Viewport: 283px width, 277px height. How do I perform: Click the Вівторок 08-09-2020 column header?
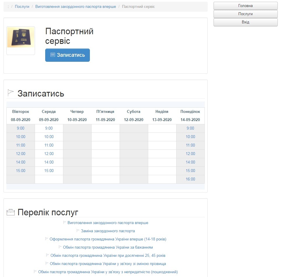click(x=21, y=116)
